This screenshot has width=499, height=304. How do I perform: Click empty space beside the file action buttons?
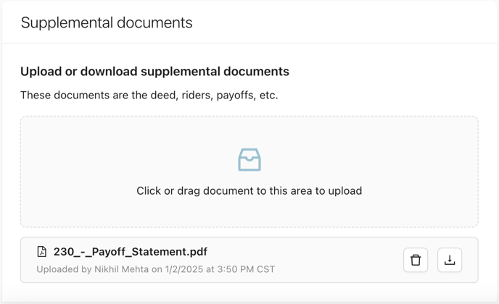(x=334, y=260)
